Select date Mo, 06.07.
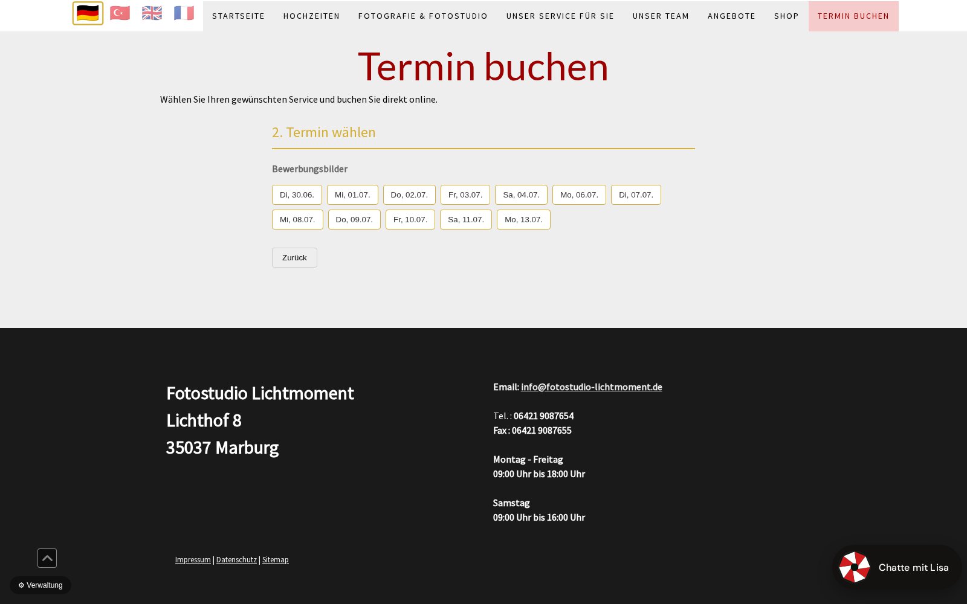This screenshot has height=604, width=967. (x=579, y=194)
